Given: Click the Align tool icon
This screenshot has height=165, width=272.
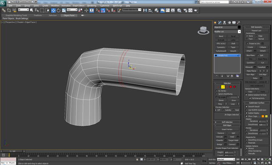Looking at the screenshot, I should tap(150, 10).
